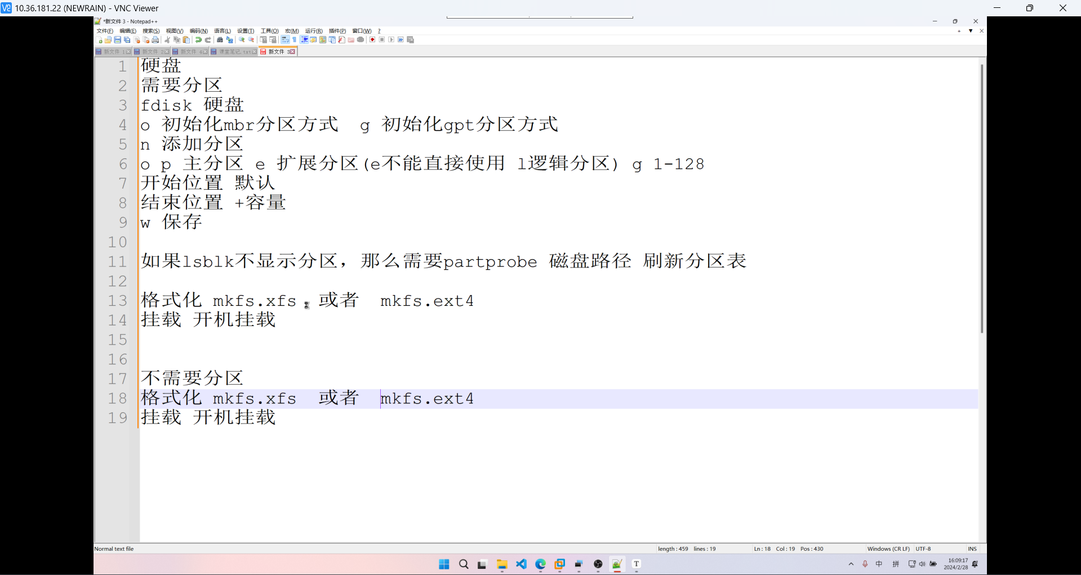Open File Explorer from the taskbar

(502, 564)
